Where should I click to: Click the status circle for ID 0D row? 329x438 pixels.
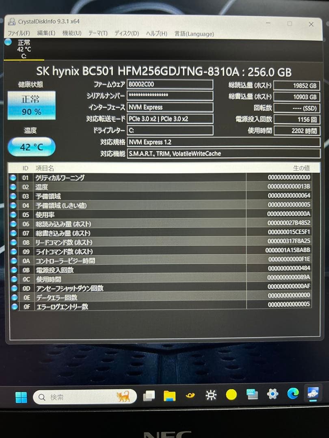[14, 288]
